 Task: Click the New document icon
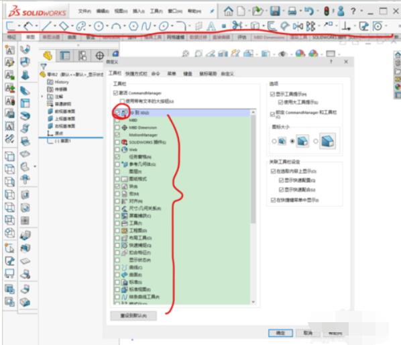(241, 11)
